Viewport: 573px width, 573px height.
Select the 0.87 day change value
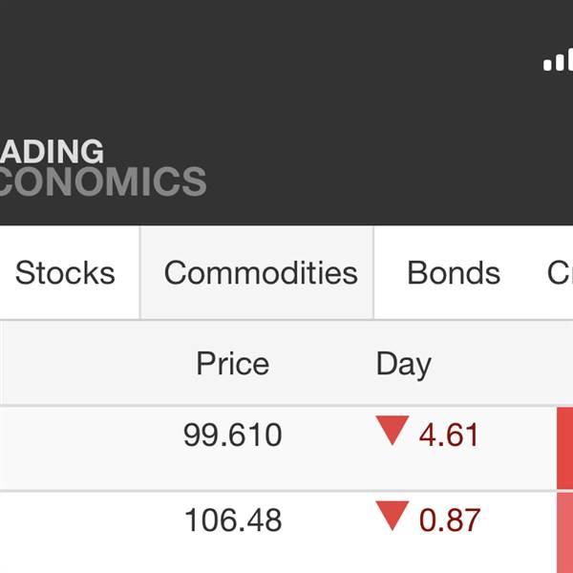click(450, 520)
